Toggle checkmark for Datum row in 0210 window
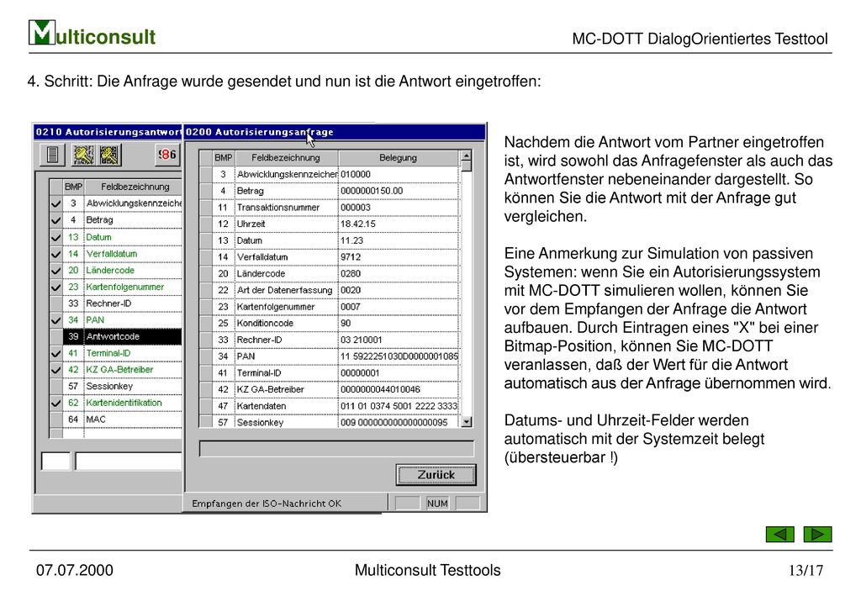Image resolution: width=861 pixels, height=596 pixels. (x=55, y=237)
